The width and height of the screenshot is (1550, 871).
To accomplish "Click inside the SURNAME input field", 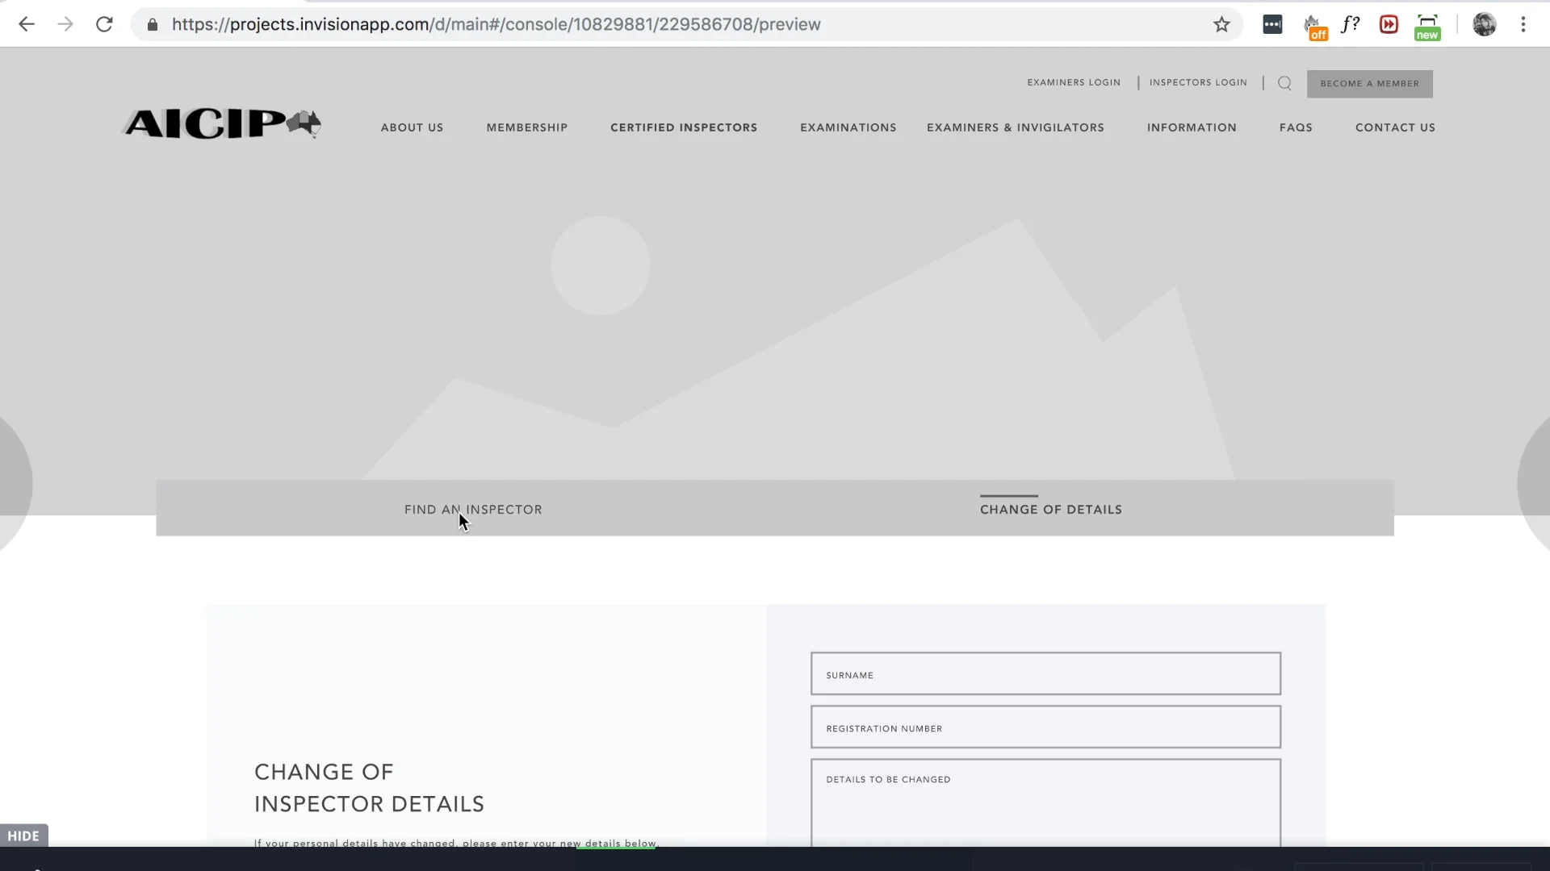I will coord(1045,674).
